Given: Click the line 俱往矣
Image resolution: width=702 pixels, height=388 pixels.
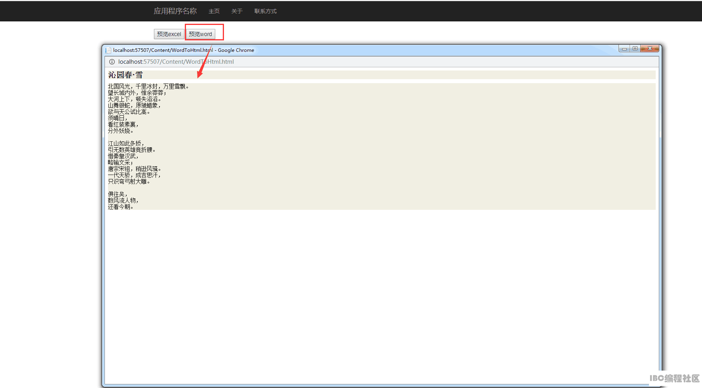Looking at the screenshot, I should [x=118, y=194].
